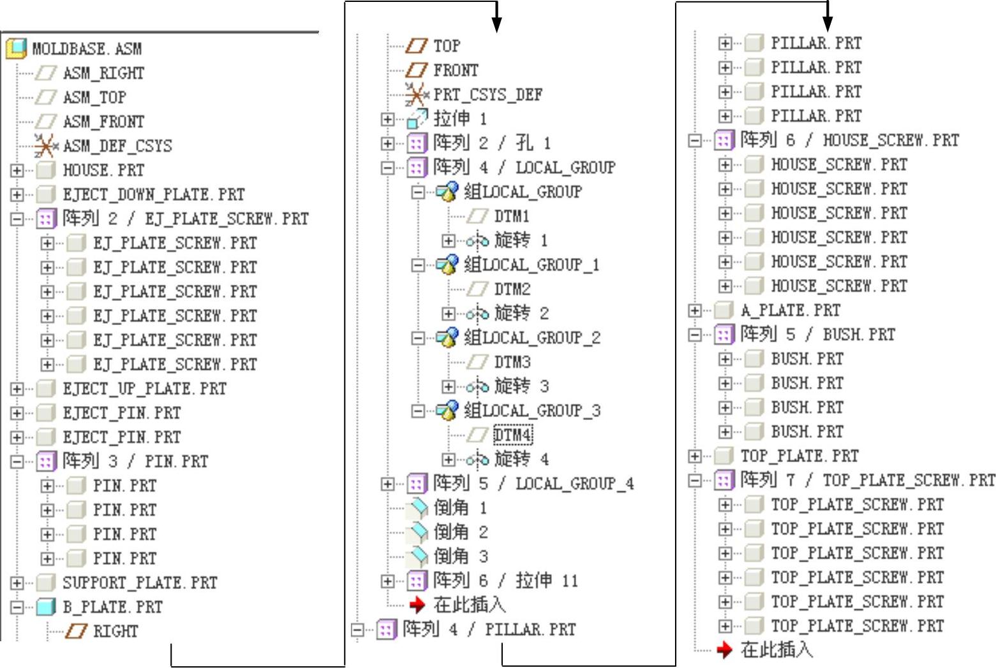
Task: Select the ASM_TOP datum plane icon
Action: pyautogui.click(x=46, y=97)
